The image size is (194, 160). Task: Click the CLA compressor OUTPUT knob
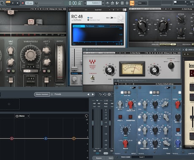pyautogui.click(x=163, y=26)
